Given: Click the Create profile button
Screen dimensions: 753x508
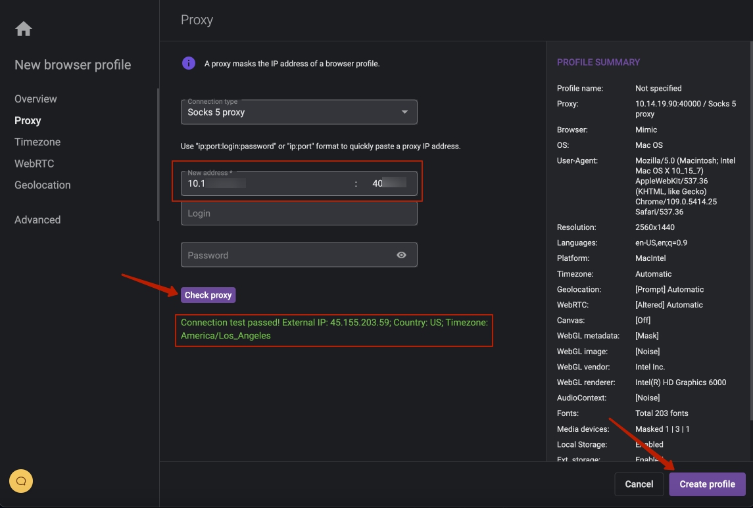Looking at the screenshot, I should pyautogui.click(x=707, y=484).
